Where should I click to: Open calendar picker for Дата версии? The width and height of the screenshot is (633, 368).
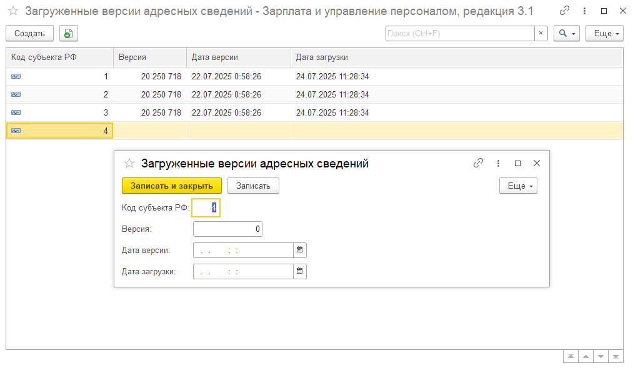[x=299, y=250]
